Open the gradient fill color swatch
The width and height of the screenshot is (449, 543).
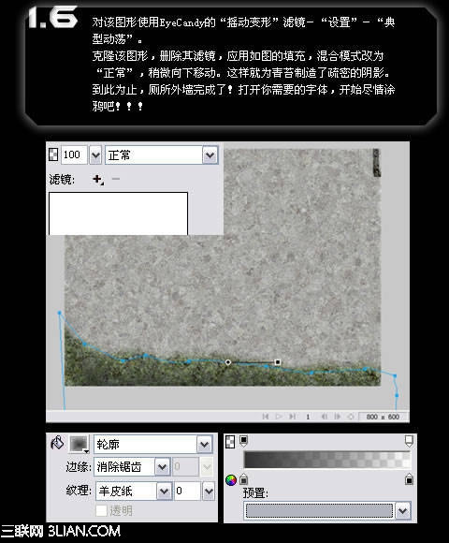coord(80,444)
